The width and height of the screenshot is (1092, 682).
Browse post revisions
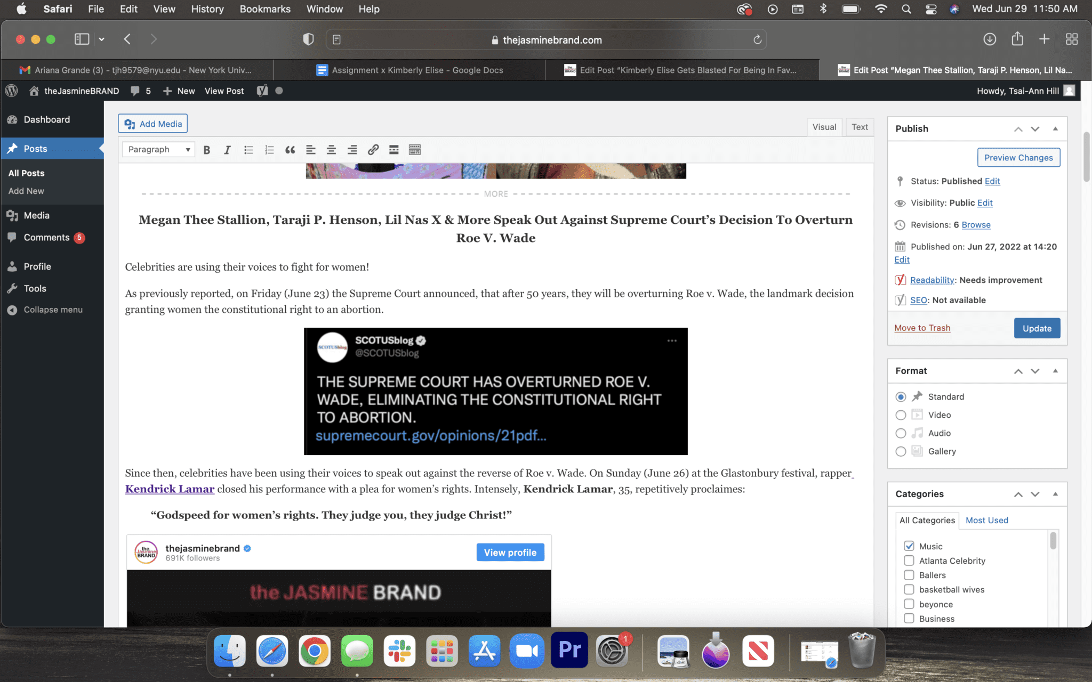click(976, 225)
